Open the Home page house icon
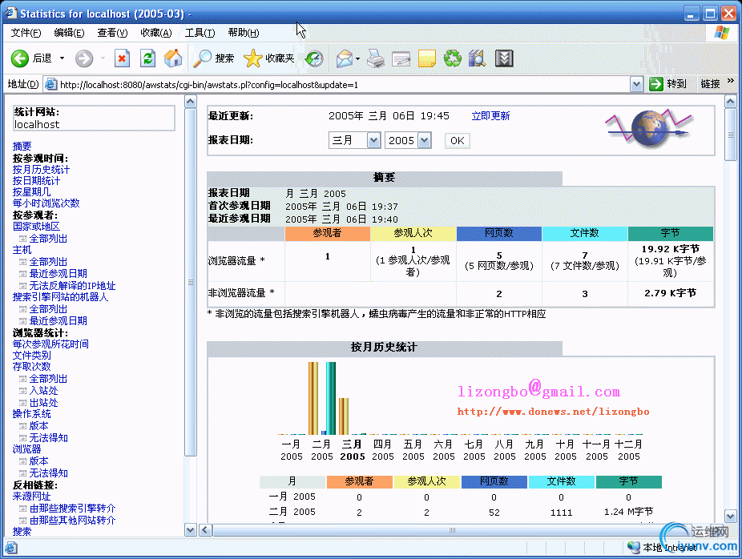 (173, 58)
